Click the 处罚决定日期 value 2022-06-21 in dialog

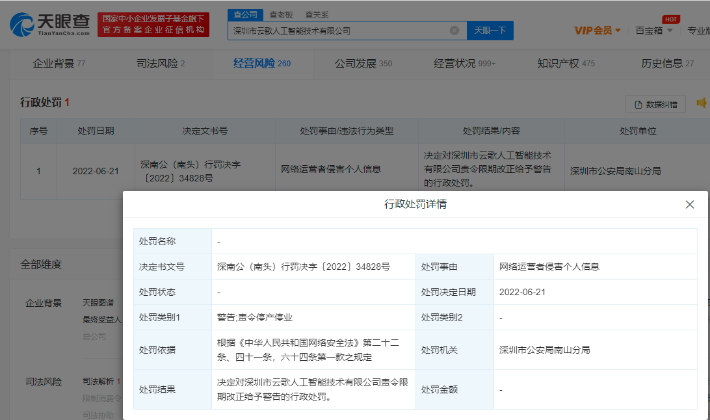[522, 293]
